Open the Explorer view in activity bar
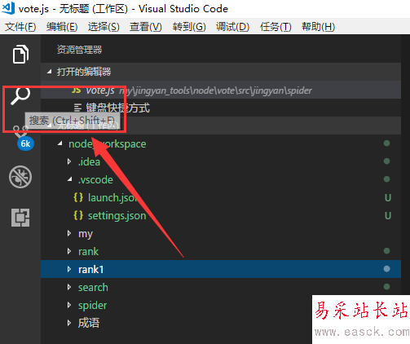 tap(20, 54)
